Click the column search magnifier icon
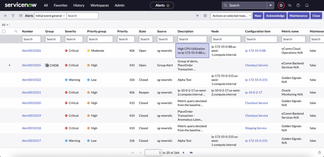The width and height of the screenshot is (324, 157). pos(16,31)
